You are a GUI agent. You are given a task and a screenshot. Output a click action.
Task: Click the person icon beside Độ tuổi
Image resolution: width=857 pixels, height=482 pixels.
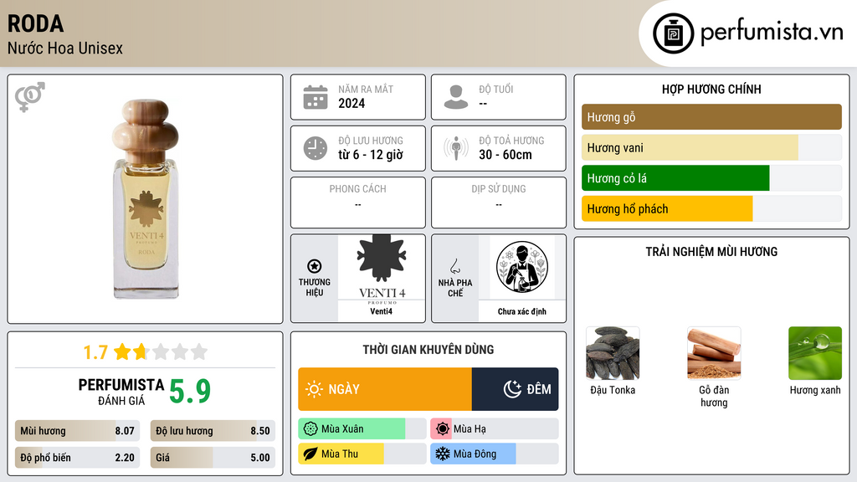click(x=456, y=97)
